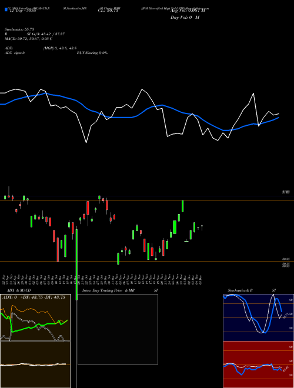Click inside the empty intraday price panel
Viewport: 294px width, 388px height.
click(x=118, y=329)
